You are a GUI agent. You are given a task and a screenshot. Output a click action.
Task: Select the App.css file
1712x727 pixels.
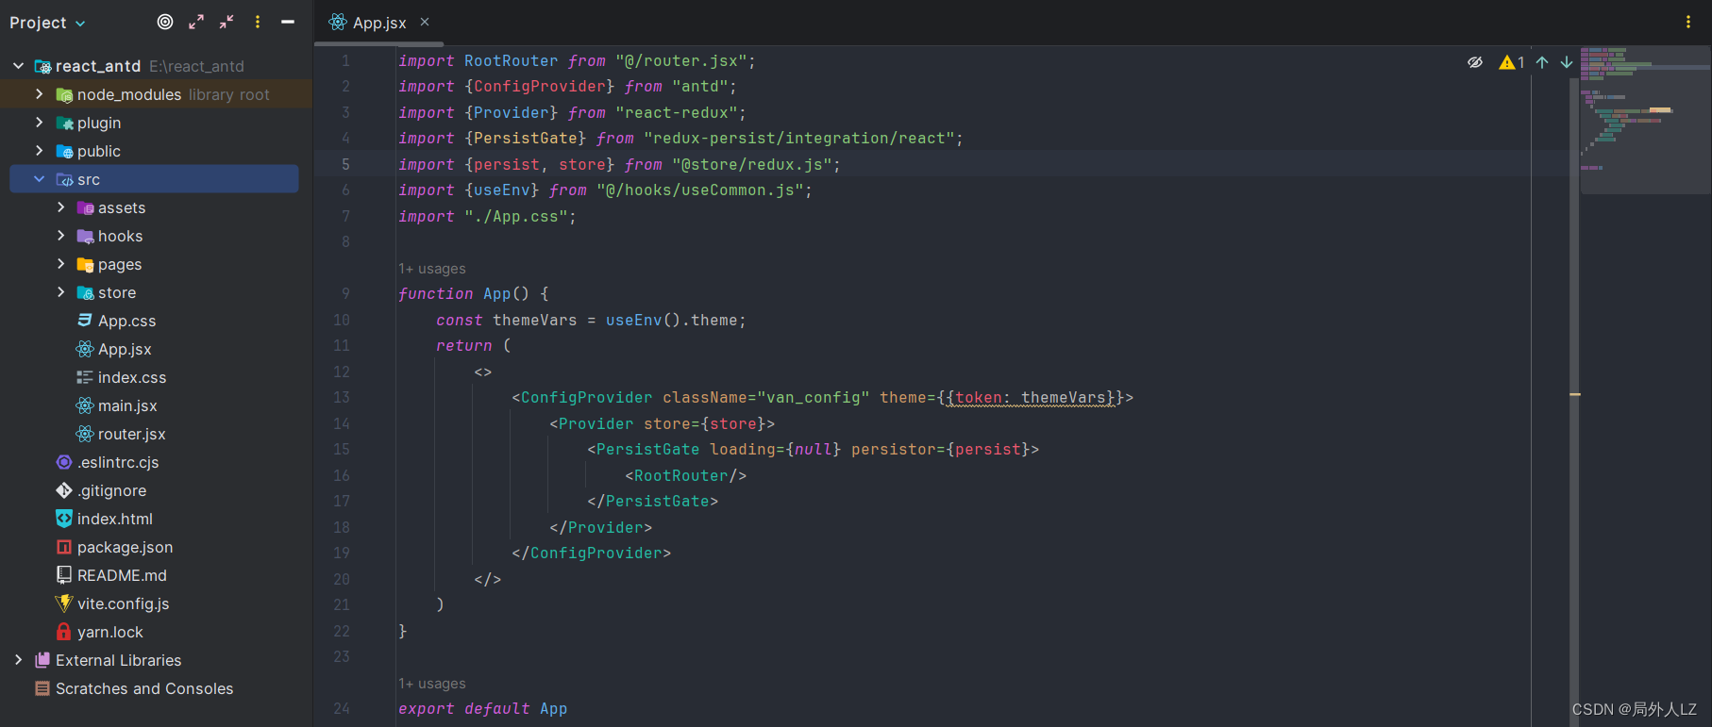pyautogui.click(x=126, y=321)
